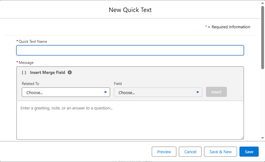Screen dimensions: 265x162
Task: Click the message box resize handle
Action: coord(242,137)
